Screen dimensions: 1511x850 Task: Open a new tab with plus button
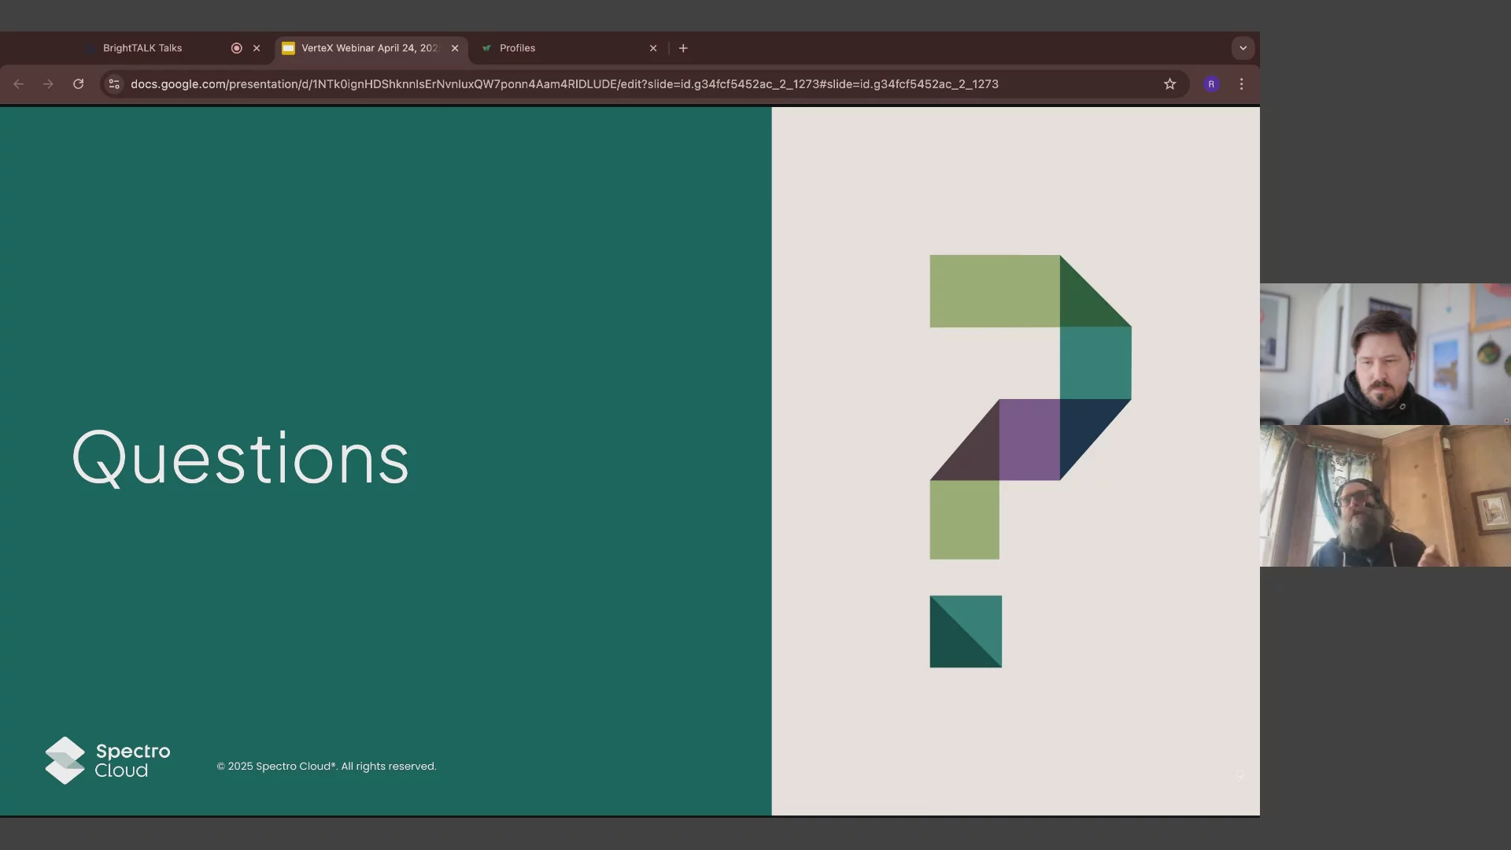point(683,48)
